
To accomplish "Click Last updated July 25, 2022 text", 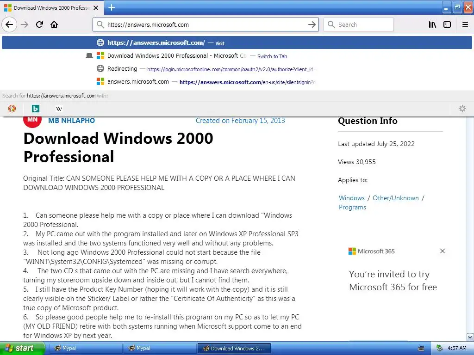I will 376,144.
